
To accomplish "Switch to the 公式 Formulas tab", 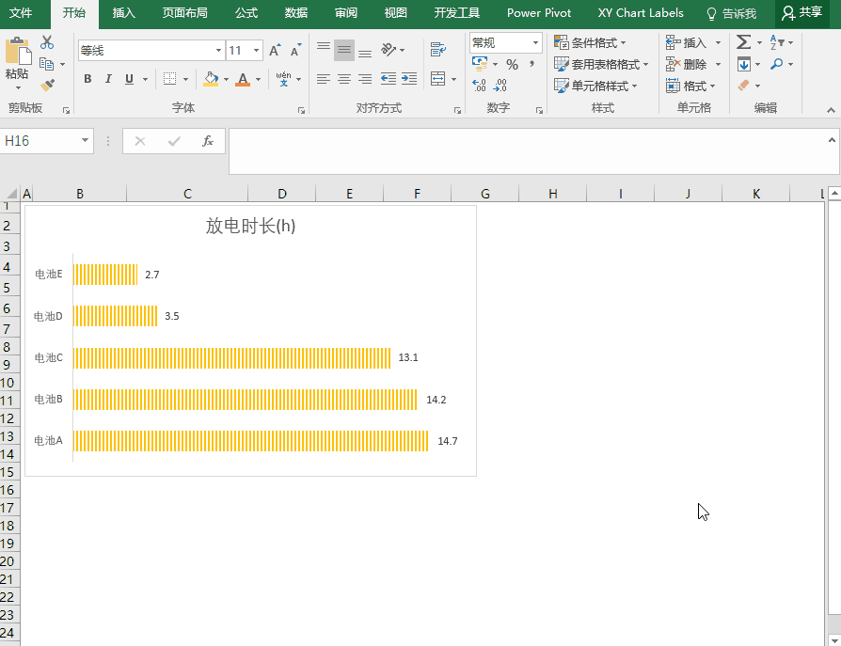I will point(246,13).
